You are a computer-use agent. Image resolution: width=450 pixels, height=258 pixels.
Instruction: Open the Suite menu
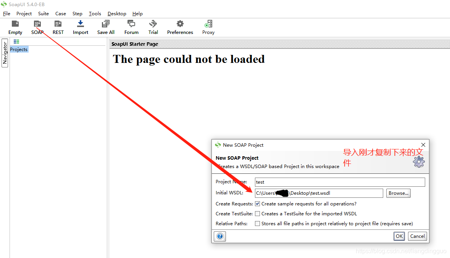point(44,13)
